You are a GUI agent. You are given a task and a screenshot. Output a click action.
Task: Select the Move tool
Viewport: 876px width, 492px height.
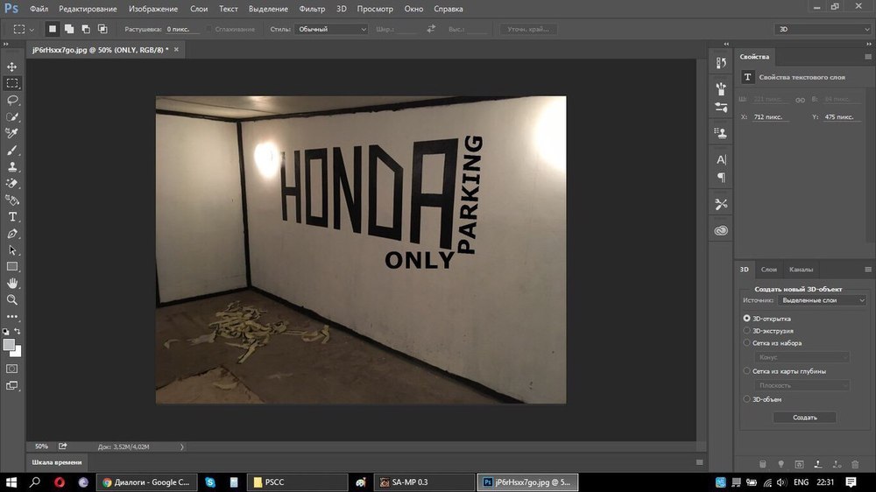tap(12, 67)
